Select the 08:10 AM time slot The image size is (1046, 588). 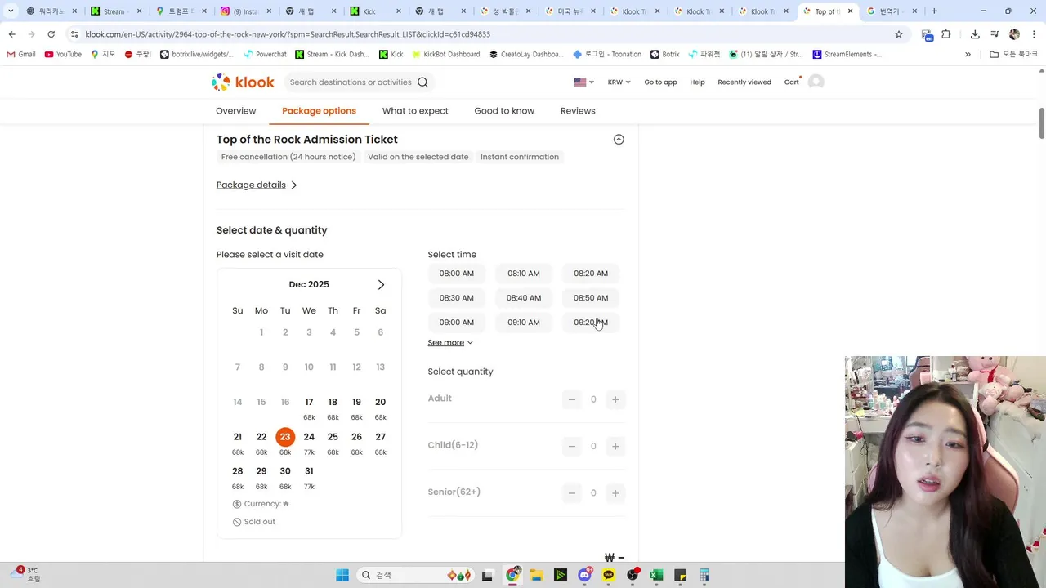coord(524,274)
